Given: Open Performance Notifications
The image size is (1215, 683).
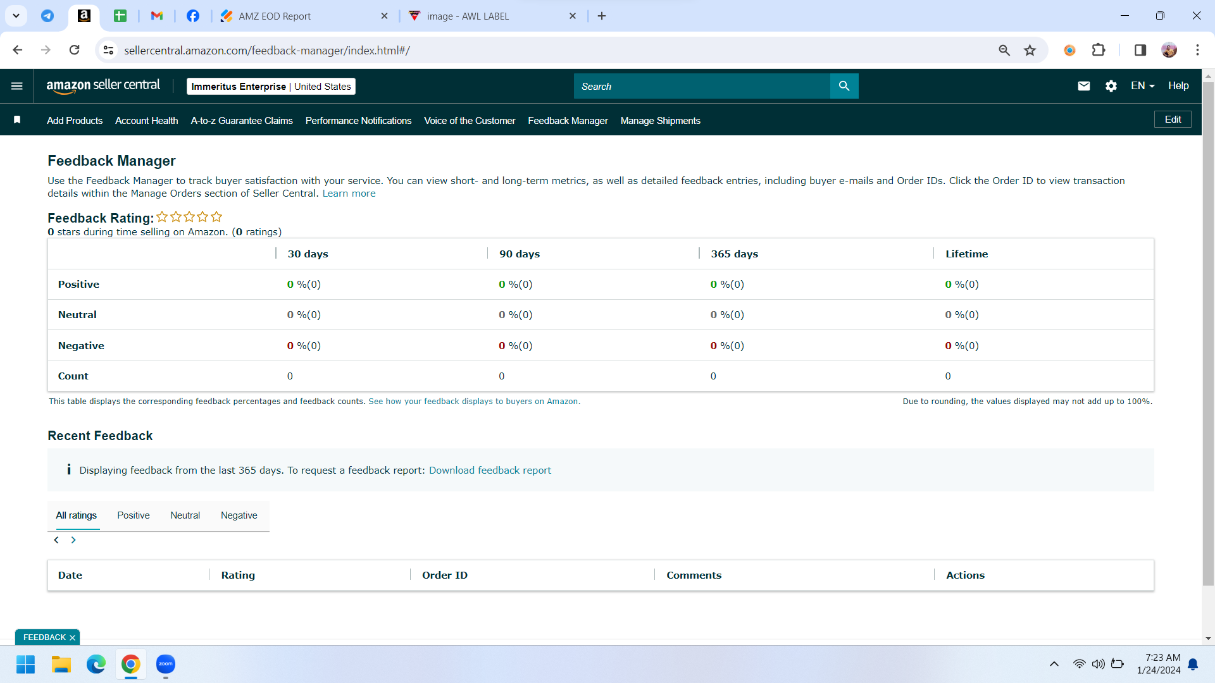Looking at the screenshot, I should click(x=358, y=120).
